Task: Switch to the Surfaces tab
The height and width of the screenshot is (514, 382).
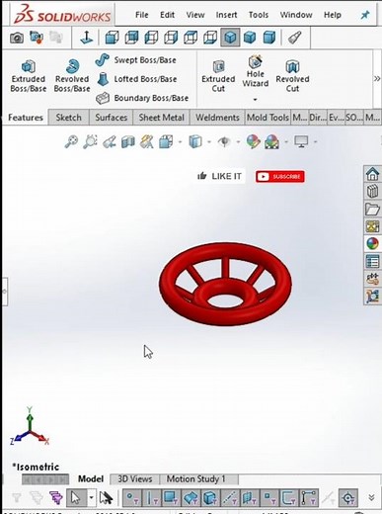Action: (x=111, y=118)
